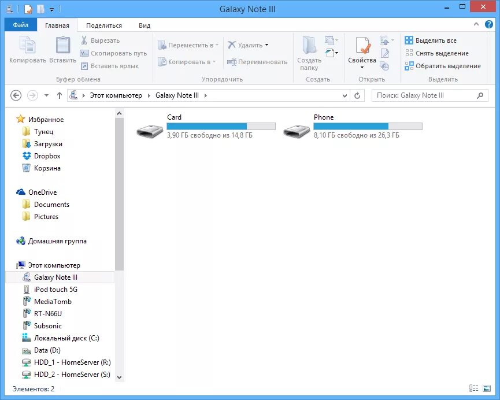The image size is (500, 400).
Task: Click the Переименовать button
Action: (x=257, y=62)
